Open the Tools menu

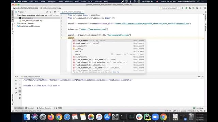pyautogui.click(x=83, y=1)
